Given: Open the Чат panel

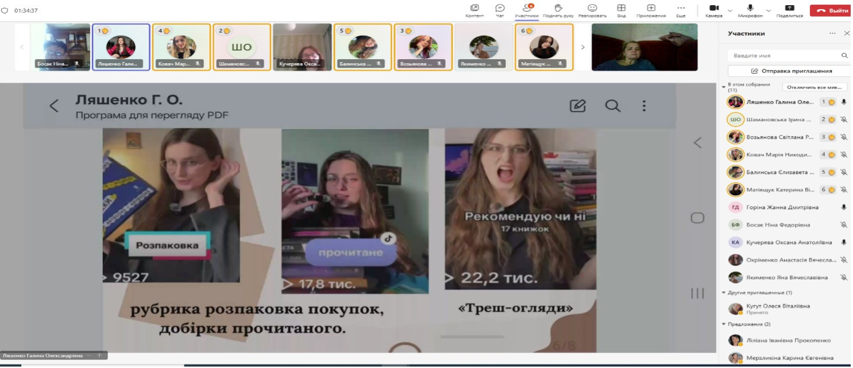Looking at the screenshot, I should click(x=500, y=8).
